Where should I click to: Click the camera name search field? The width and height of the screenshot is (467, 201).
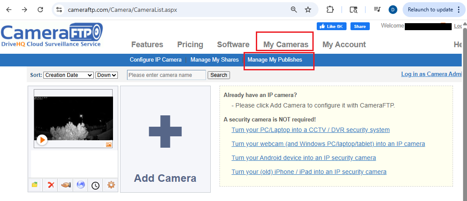166,75
